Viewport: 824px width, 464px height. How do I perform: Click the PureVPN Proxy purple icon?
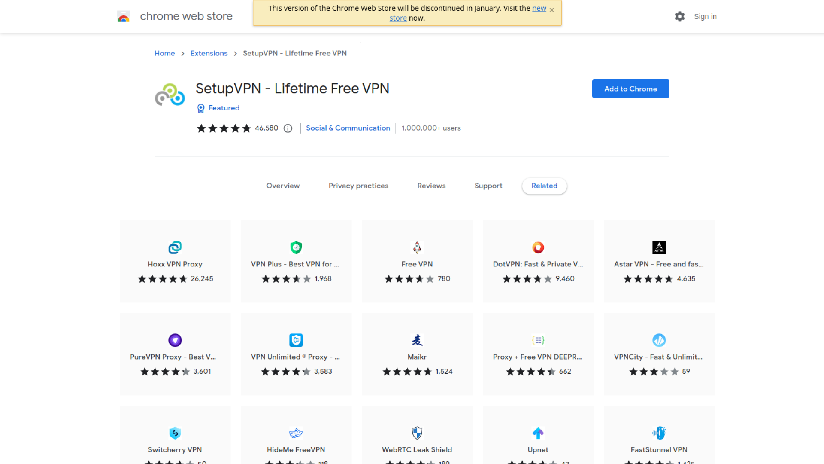175,340
